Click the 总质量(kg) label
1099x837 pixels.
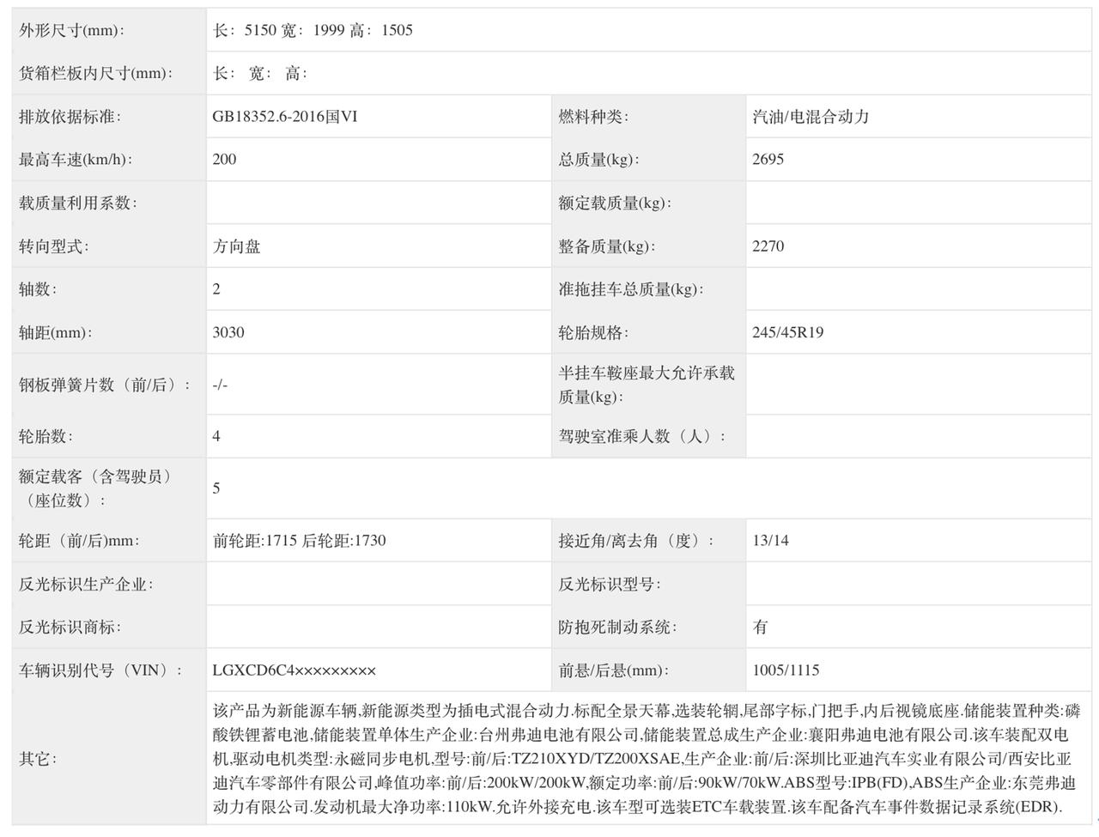[599, 160]
